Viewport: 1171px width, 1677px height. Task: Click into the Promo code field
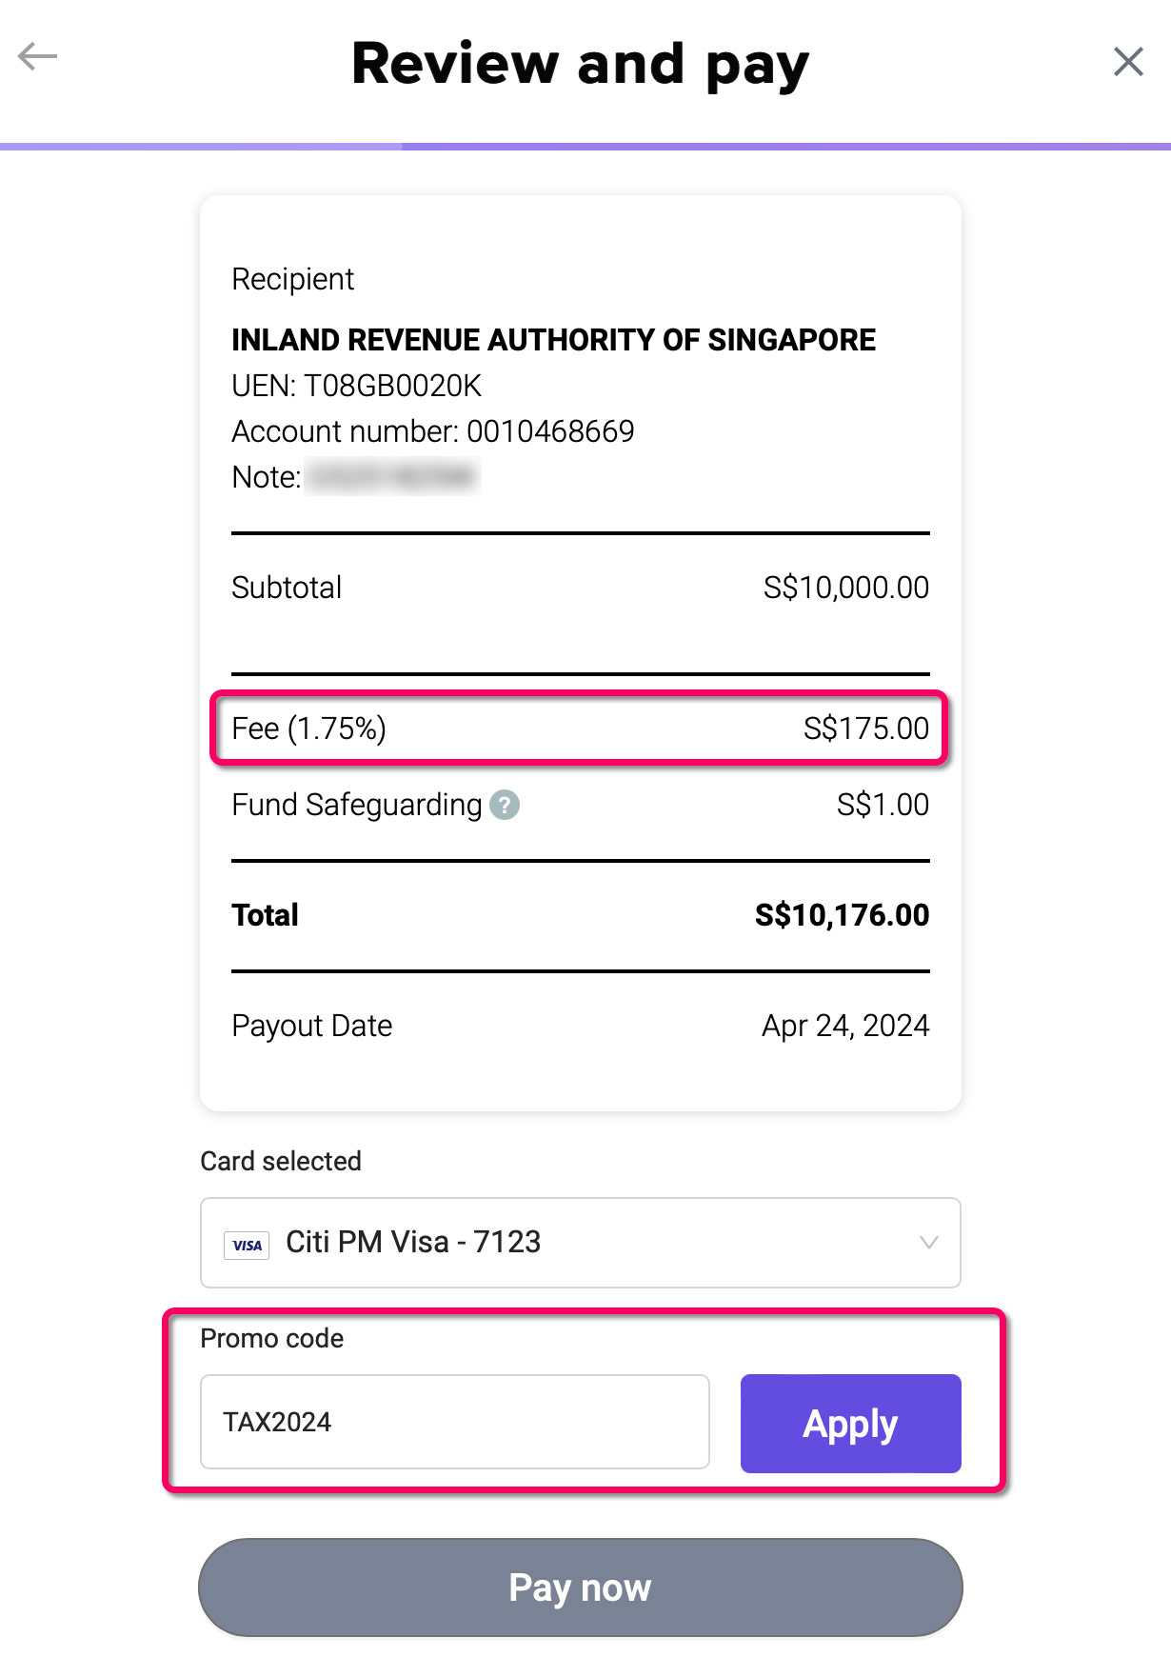pos(454,1422)
